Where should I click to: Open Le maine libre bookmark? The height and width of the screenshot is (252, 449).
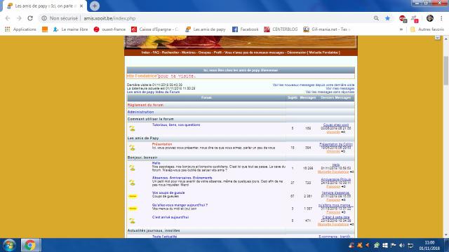click(x=70, y=29)
